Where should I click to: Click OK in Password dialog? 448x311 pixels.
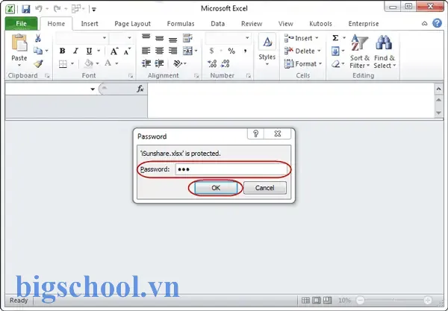[216, 188]
